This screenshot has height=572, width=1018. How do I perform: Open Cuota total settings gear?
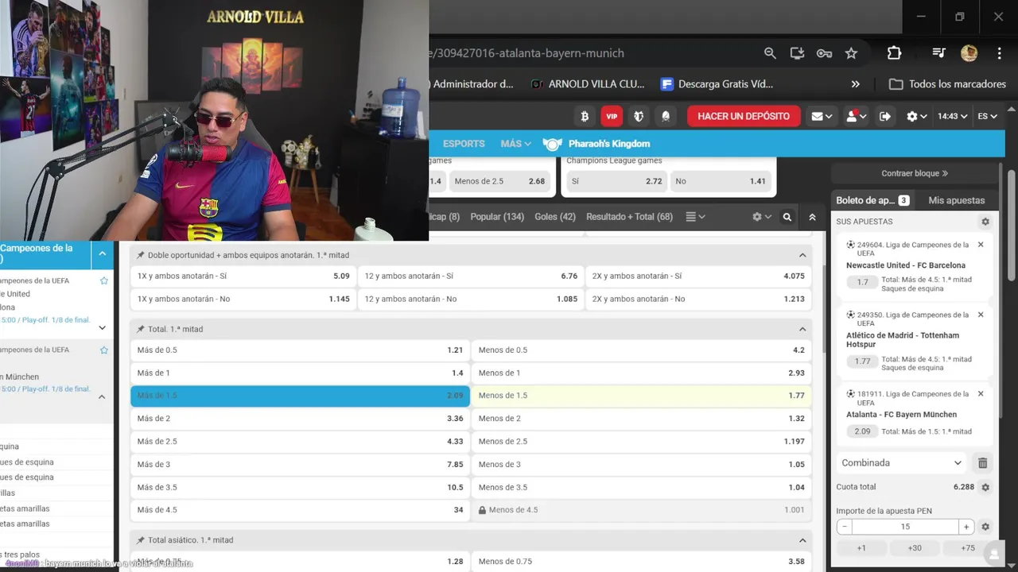click(985, 487)
